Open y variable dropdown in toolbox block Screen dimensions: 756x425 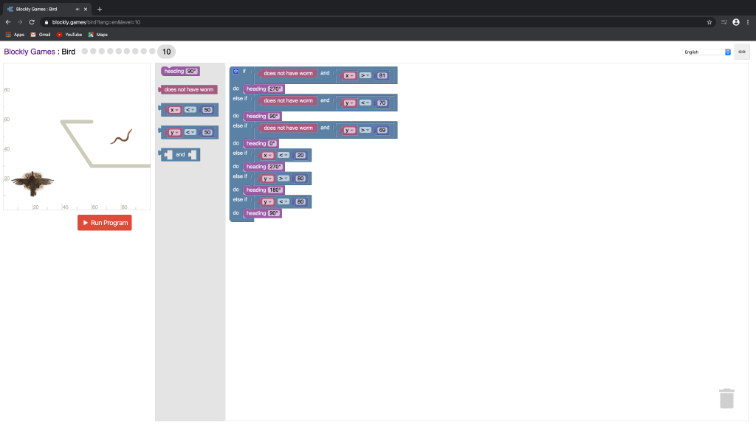coord(174,133)
